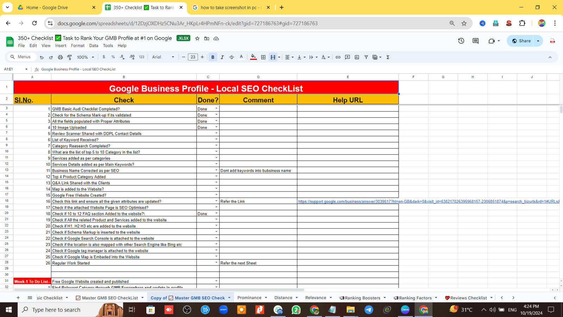The image size is (563, 317).
Task: Open the Format menu
Action: [x=77, y=45]
